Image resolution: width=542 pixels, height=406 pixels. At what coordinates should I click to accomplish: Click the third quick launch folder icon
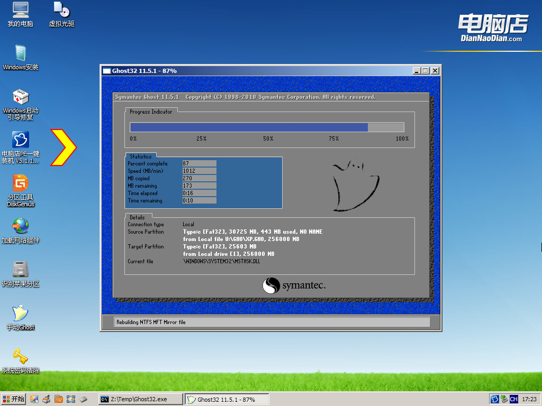click(x=59, y=400)
